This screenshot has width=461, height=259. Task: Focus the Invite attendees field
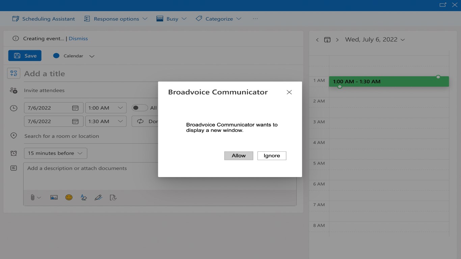pos(91,90)
